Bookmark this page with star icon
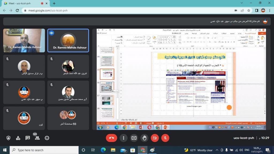This screenshot has height=154, width=274. 249,10
